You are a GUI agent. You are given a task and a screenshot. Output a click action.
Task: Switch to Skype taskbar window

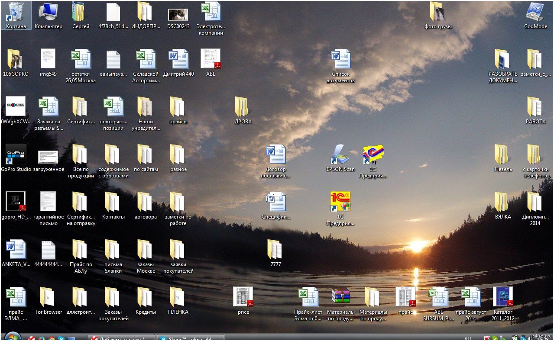click(191, 338)
